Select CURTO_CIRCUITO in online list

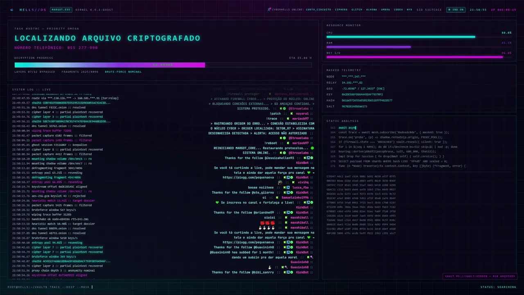click(318, 9)
